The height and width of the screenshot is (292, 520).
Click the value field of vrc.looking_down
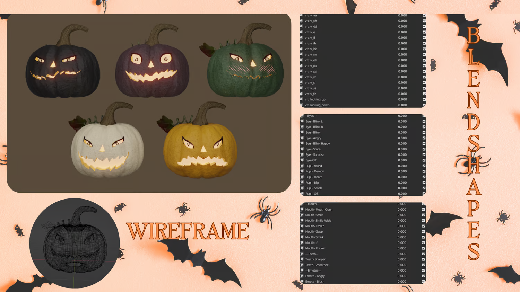coord(402,105)
